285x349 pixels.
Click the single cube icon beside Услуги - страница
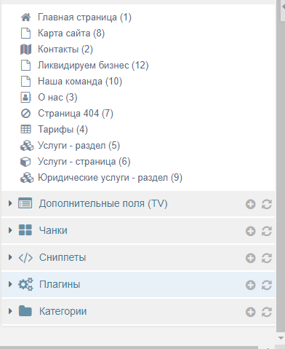click(25, 162)
